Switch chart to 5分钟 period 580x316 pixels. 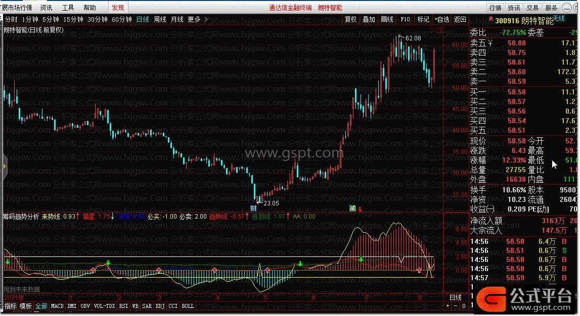(x=51, y=19)
